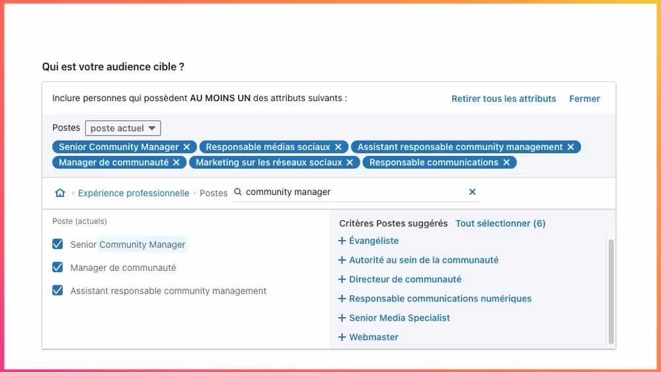
Task: Add Évangéliste with its plus icon
Action: pos(342,241)
